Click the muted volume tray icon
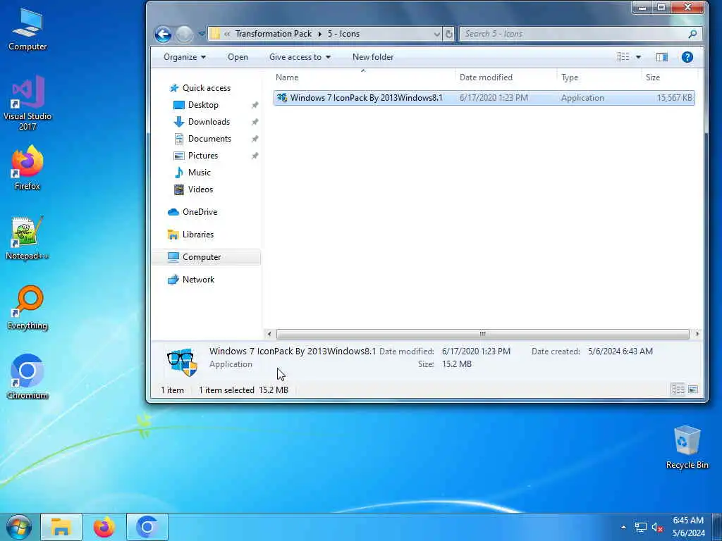Viewport: 722px width, 541px height. click(x=657, y=527)
